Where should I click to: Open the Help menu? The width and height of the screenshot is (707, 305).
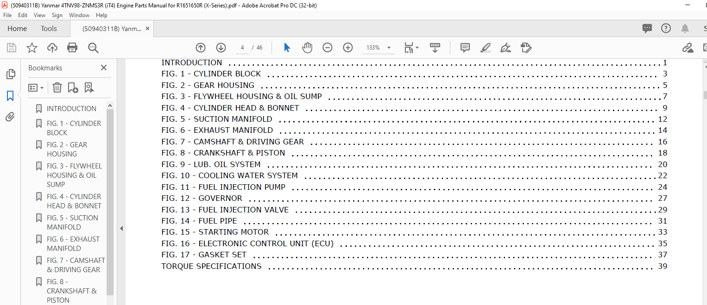tap(101, 15)
